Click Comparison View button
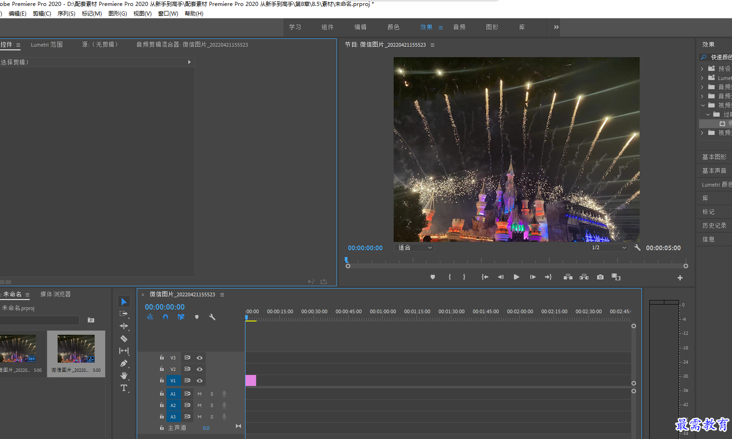Viewport: 732px width, 439px height. [616, 277]
